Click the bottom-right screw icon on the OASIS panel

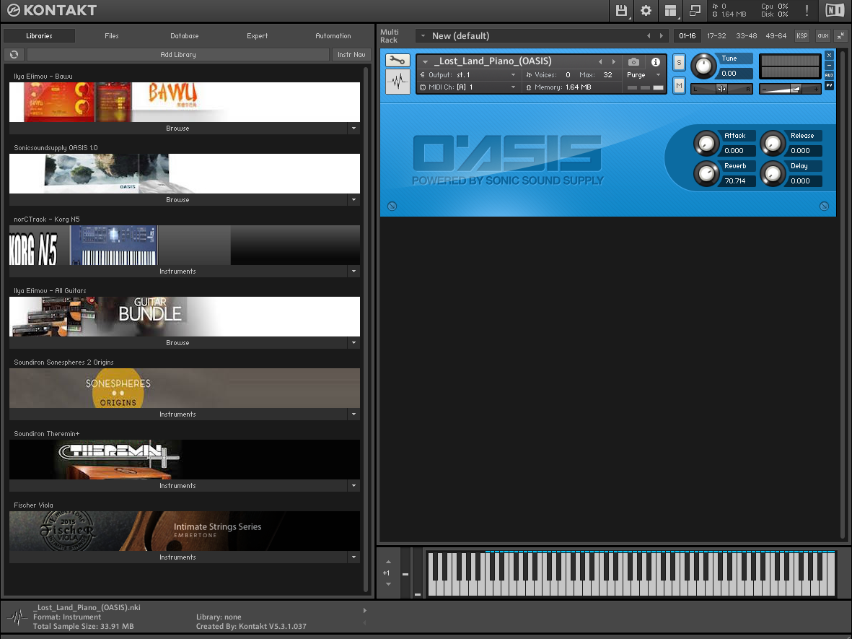tap(825, 206)
